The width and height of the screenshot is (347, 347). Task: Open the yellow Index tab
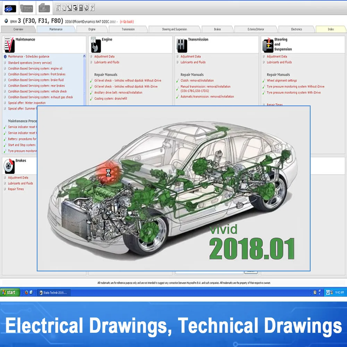(x=331, y=29)
